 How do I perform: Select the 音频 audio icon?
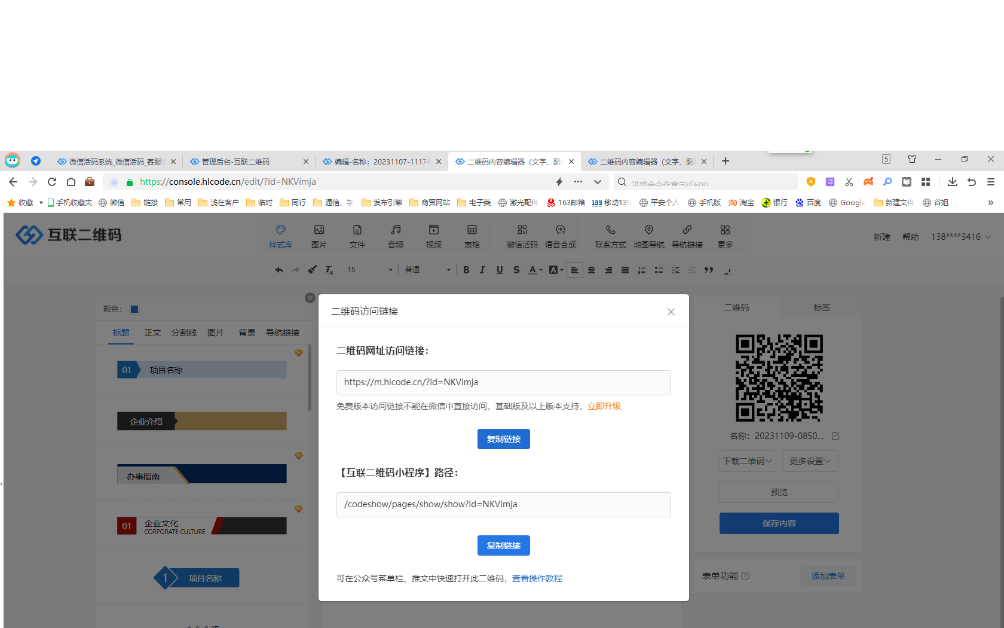coord(395,236)
